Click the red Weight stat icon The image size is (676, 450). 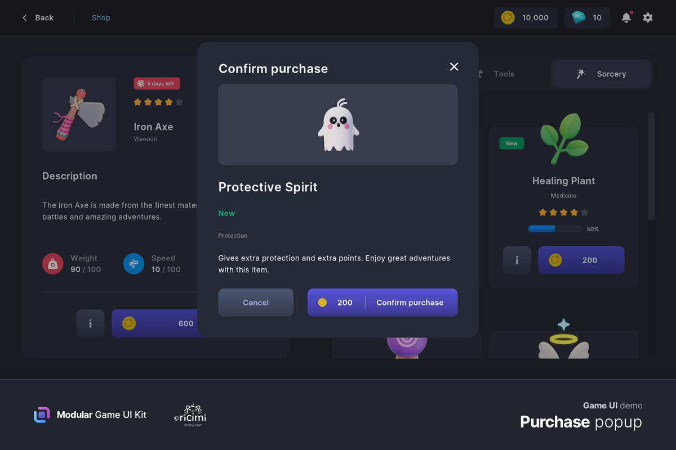click(53, 263)
